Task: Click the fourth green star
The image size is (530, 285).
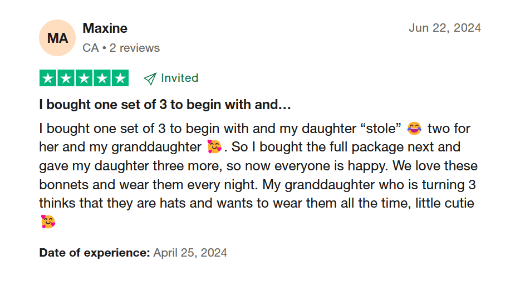Action: [x=102, y=78]
